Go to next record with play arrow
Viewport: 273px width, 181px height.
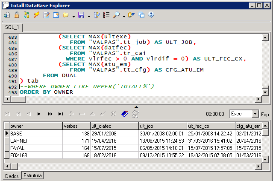[x=39, y=114]
